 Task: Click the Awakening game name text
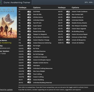pos(6,43)
